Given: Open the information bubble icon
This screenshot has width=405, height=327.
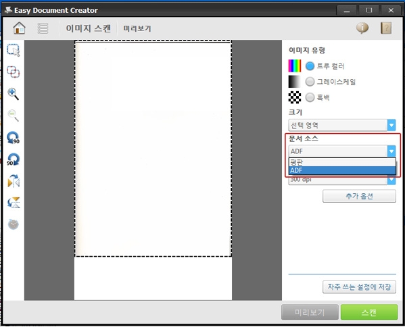Looking at the screenshot, I should 362,28.
